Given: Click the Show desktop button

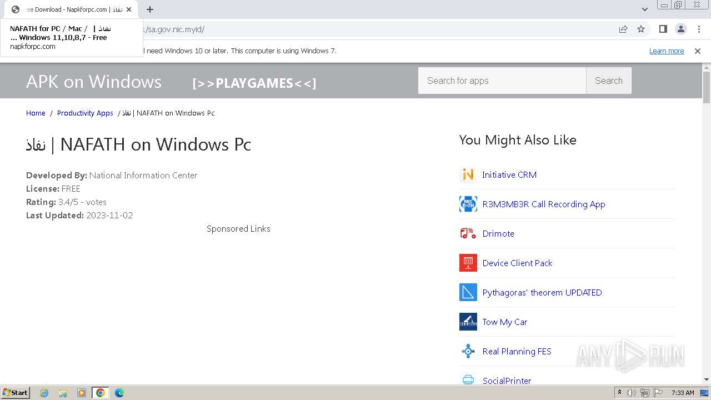Looking at the screenshot, I should coord(705,393).
